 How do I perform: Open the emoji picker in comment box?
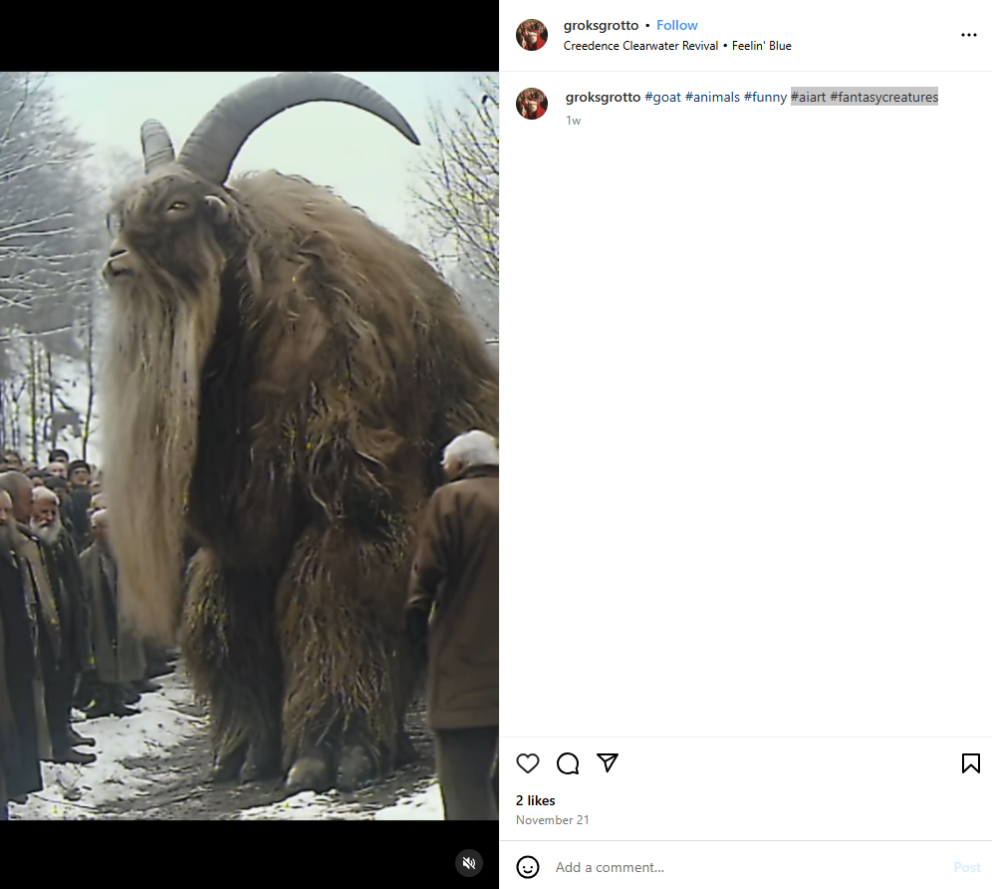[528, 867]
